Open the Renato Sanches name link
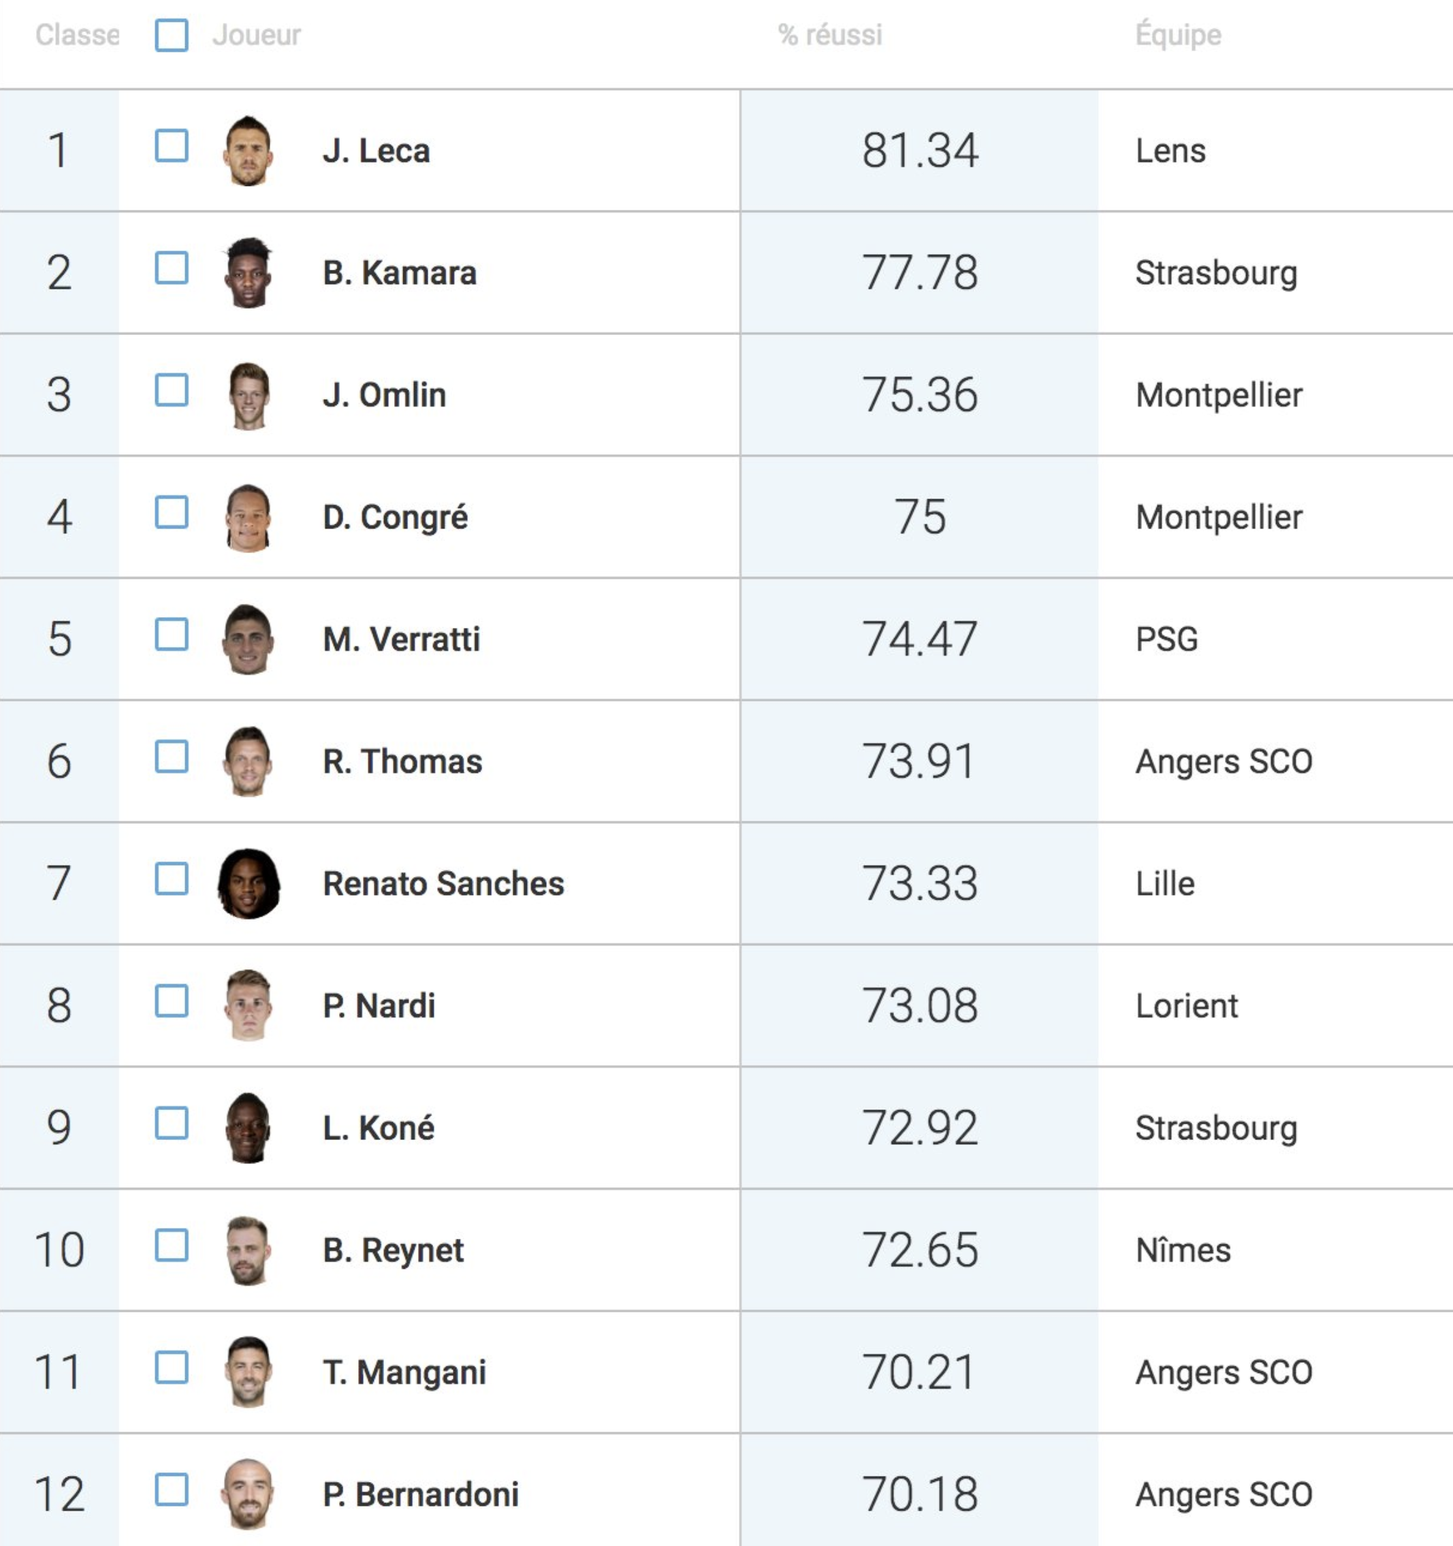Screen dimensions: 1453x1546 pyautogui.click(x=444, y=883)
